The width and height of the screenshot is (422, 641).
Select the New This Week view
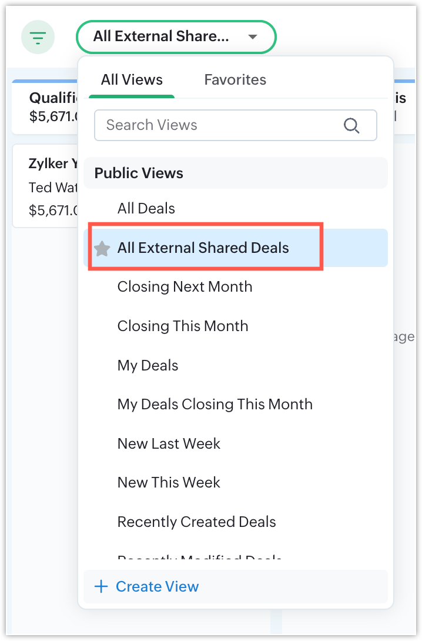[169, 483]
